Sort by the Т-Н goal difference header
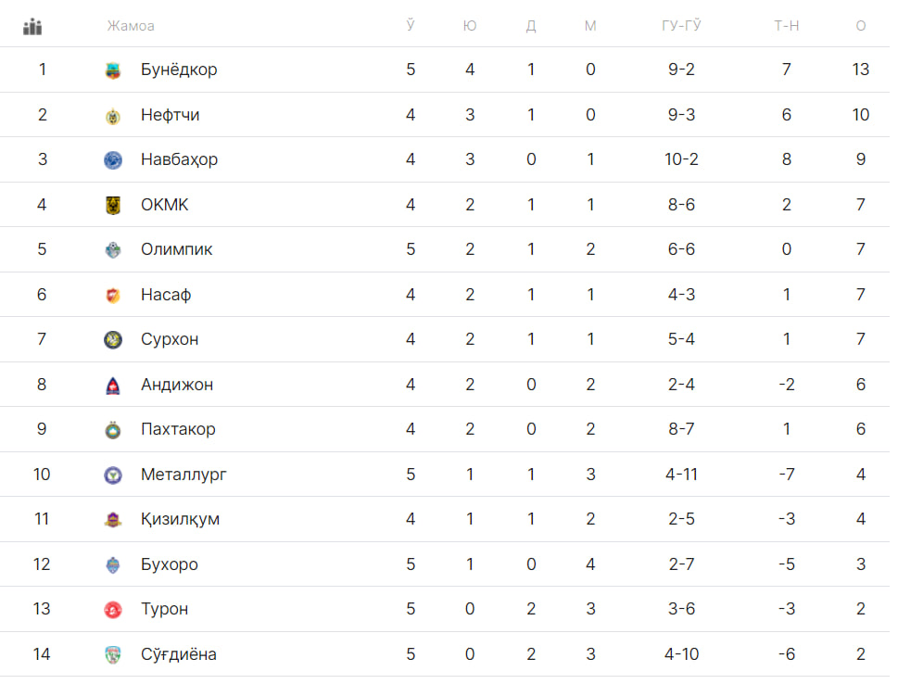 (x=787, y=26)
